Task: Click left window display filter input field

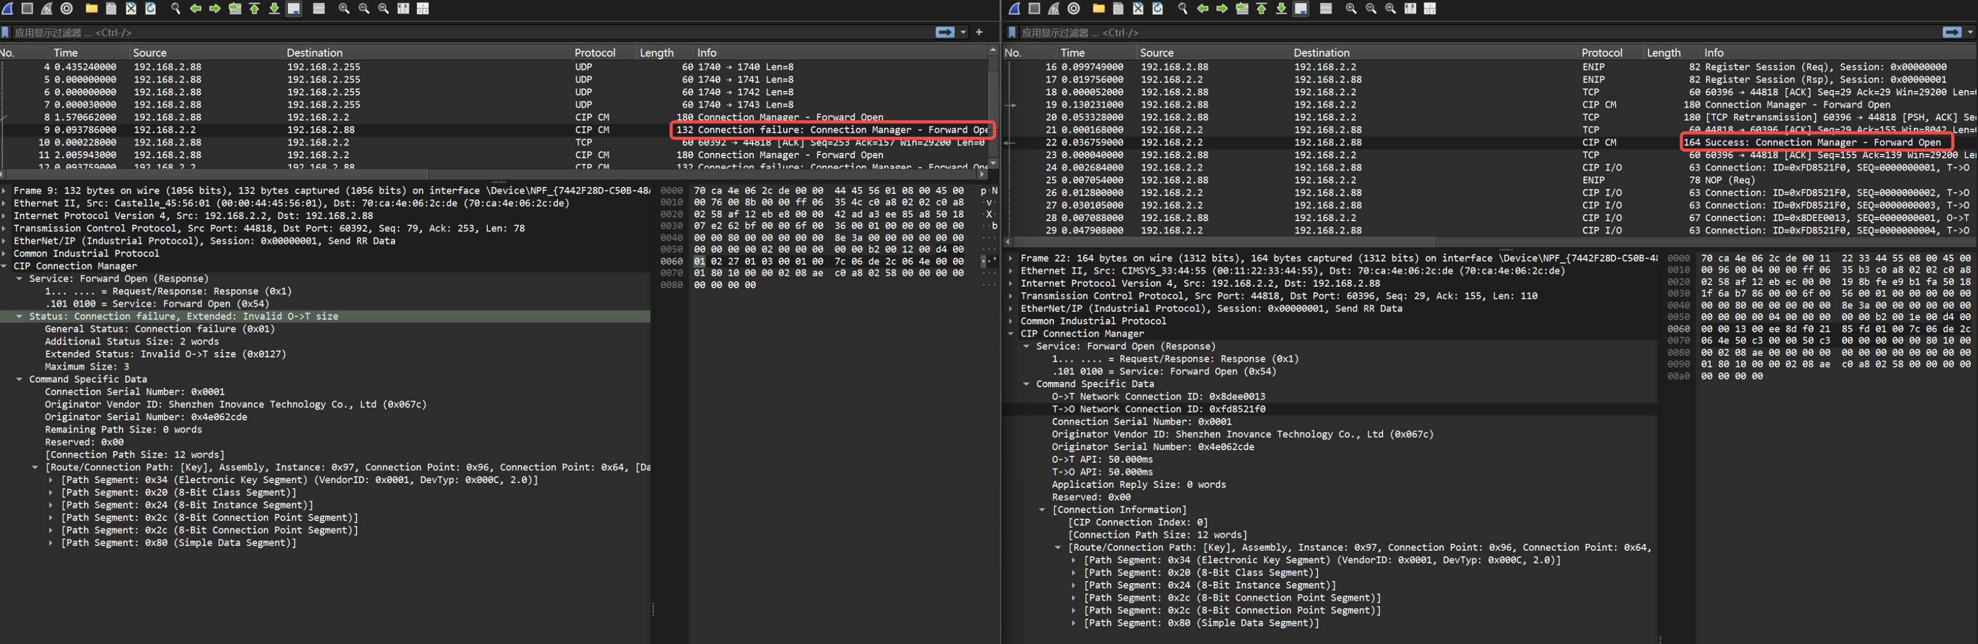Action: (461, 32)
